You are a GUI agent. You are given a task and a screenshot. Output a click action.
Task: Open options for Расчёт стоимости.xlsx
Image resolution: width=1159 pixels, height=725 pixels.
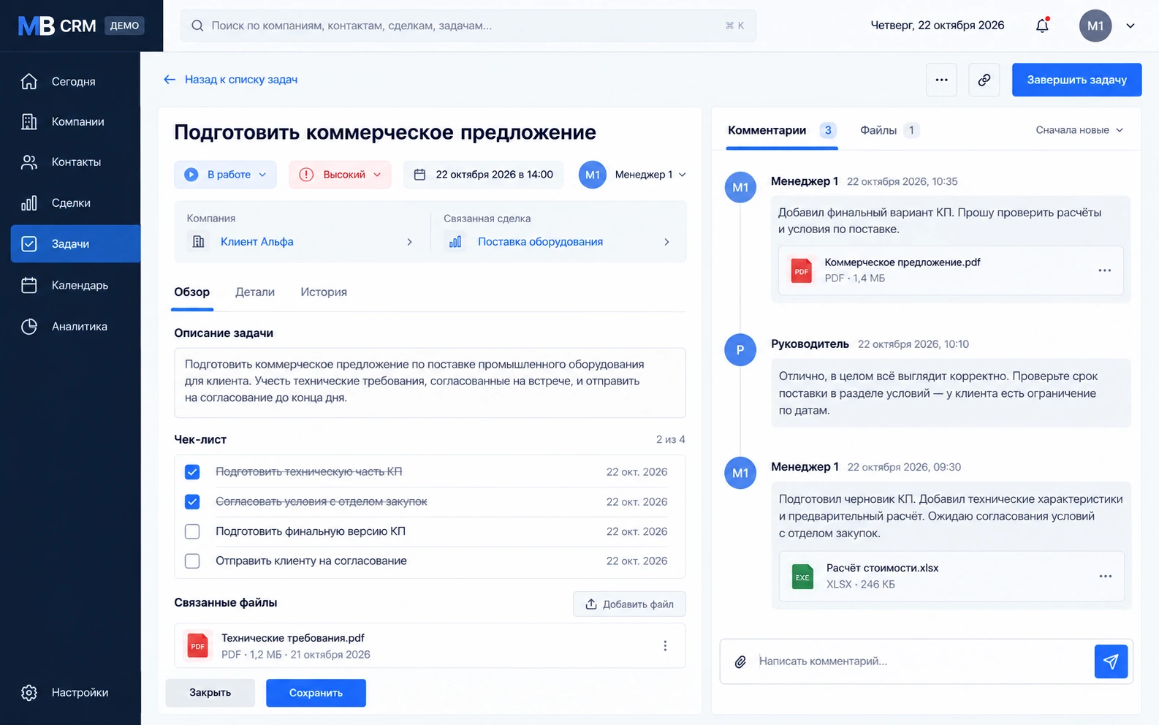point(1106,576)
